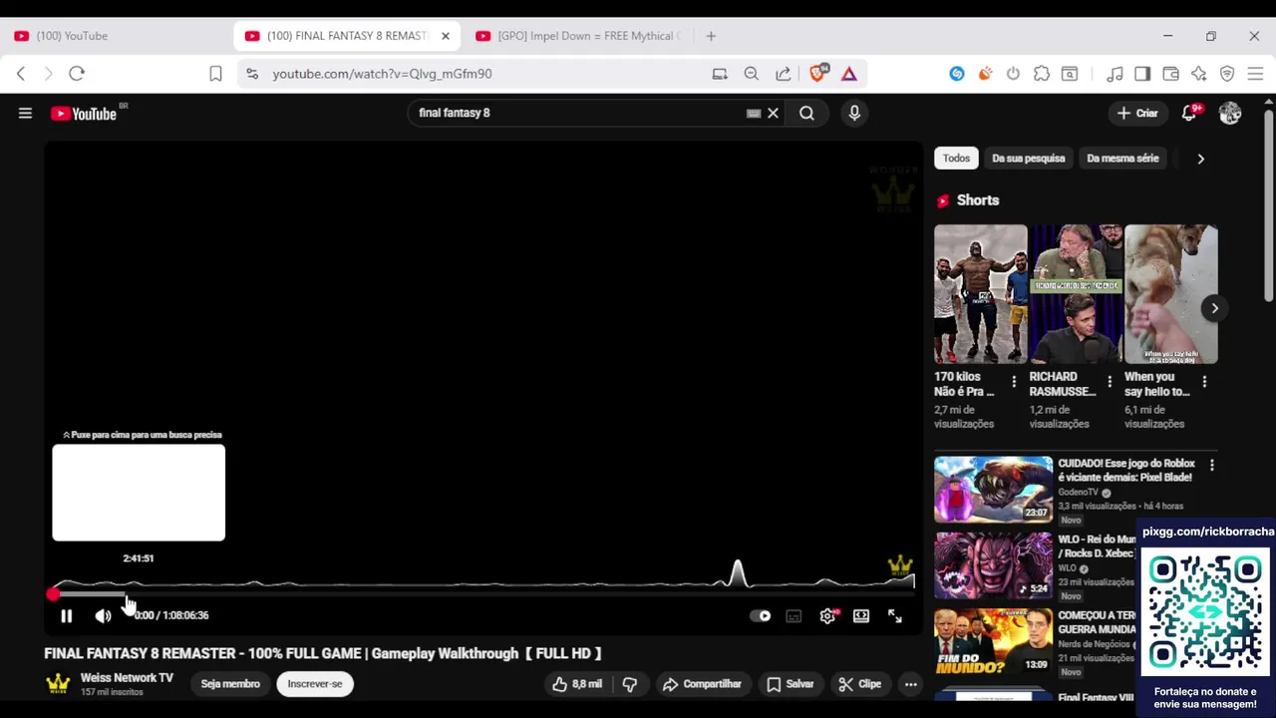Image resolution: width=1276 pixels, height=718 pixels.
Task: Open a new browser tab
Action: [x=711, y=36]
